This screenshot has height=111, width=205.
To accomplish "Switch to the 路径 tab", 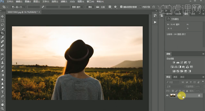I will coord(182,77).
